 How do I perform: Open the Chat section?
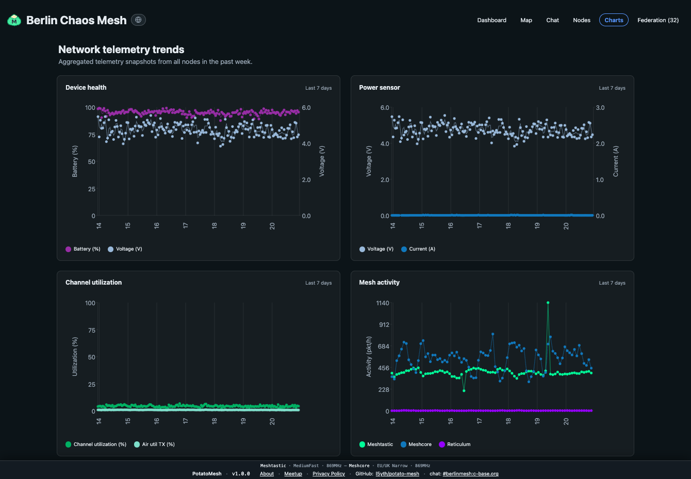click(x=552, y=20)
